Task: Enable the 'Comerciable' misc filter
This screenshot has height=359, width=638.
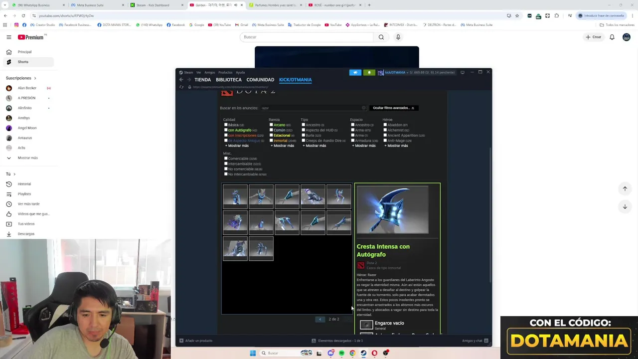Action: coord(226,159)
